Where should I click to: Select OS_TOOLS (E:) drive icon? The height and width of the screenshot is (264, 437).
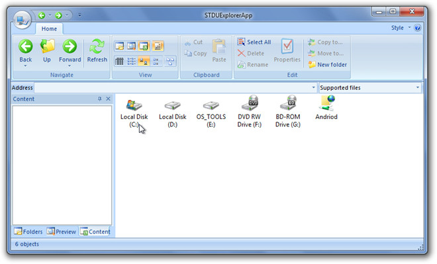[211, 114]
